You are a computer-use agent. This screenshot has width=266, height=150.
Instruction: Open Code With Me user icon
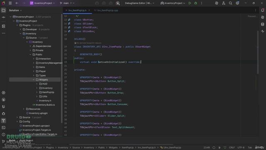click(224, 3)
